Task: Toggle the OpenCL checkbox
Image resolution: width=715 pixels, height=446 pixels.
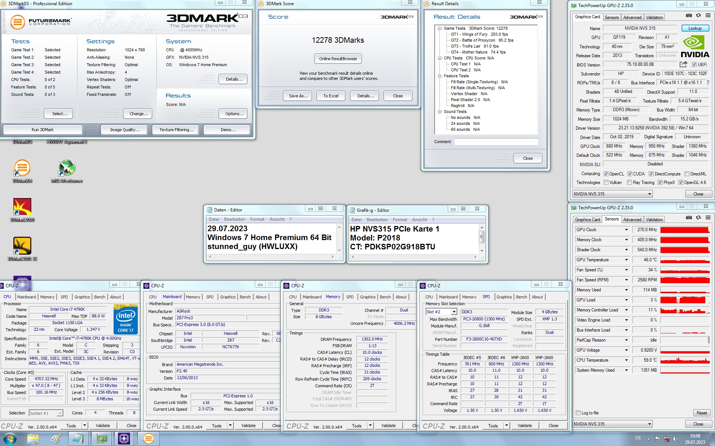Action: coord(606,174)
